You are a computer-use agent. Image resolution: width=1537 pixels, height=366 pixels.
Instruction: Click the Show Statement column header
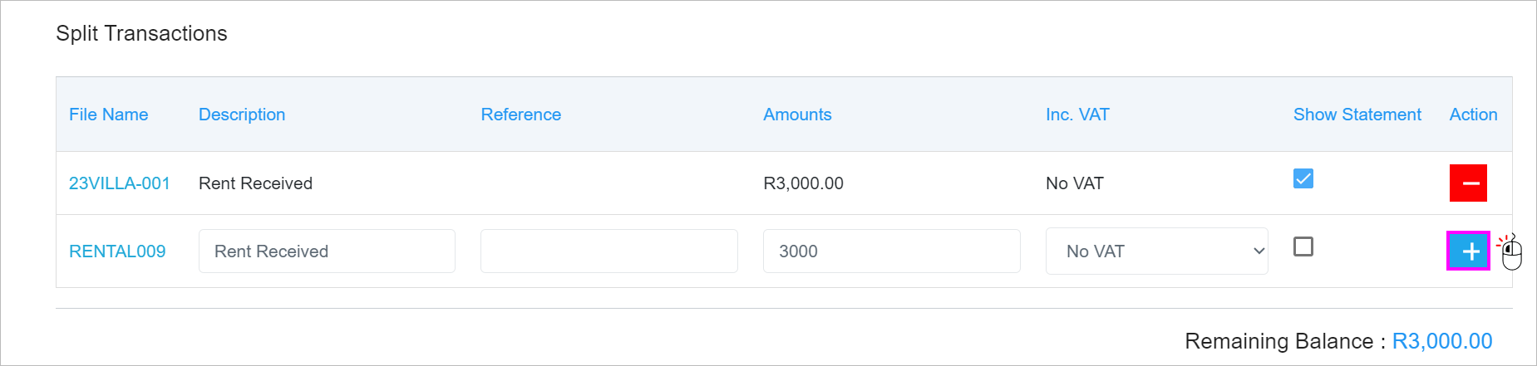tap(1357, 115)
